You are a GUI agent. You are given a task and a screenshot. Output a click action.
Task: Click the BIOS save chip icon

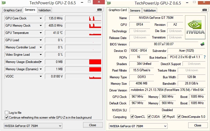pyautogui.click(x=202, y=44)
